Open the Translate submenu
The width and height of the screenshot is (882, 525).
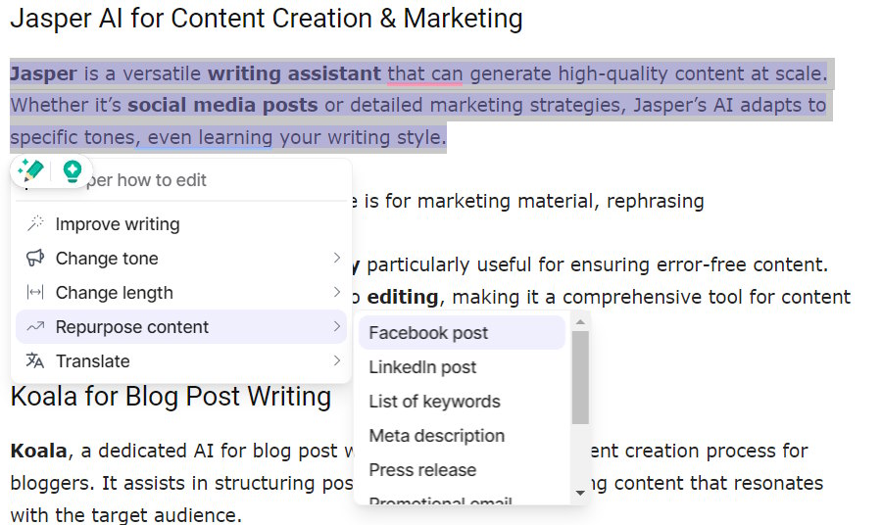coord(181,360)
